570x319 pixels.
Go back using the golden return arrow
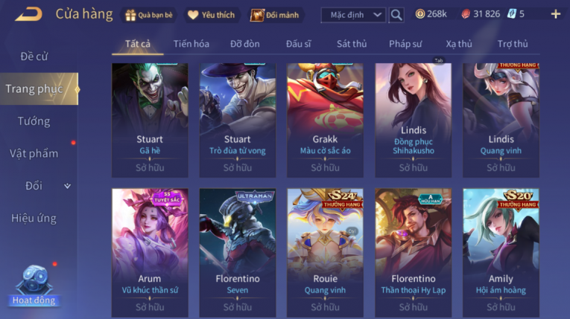(29, 15)
